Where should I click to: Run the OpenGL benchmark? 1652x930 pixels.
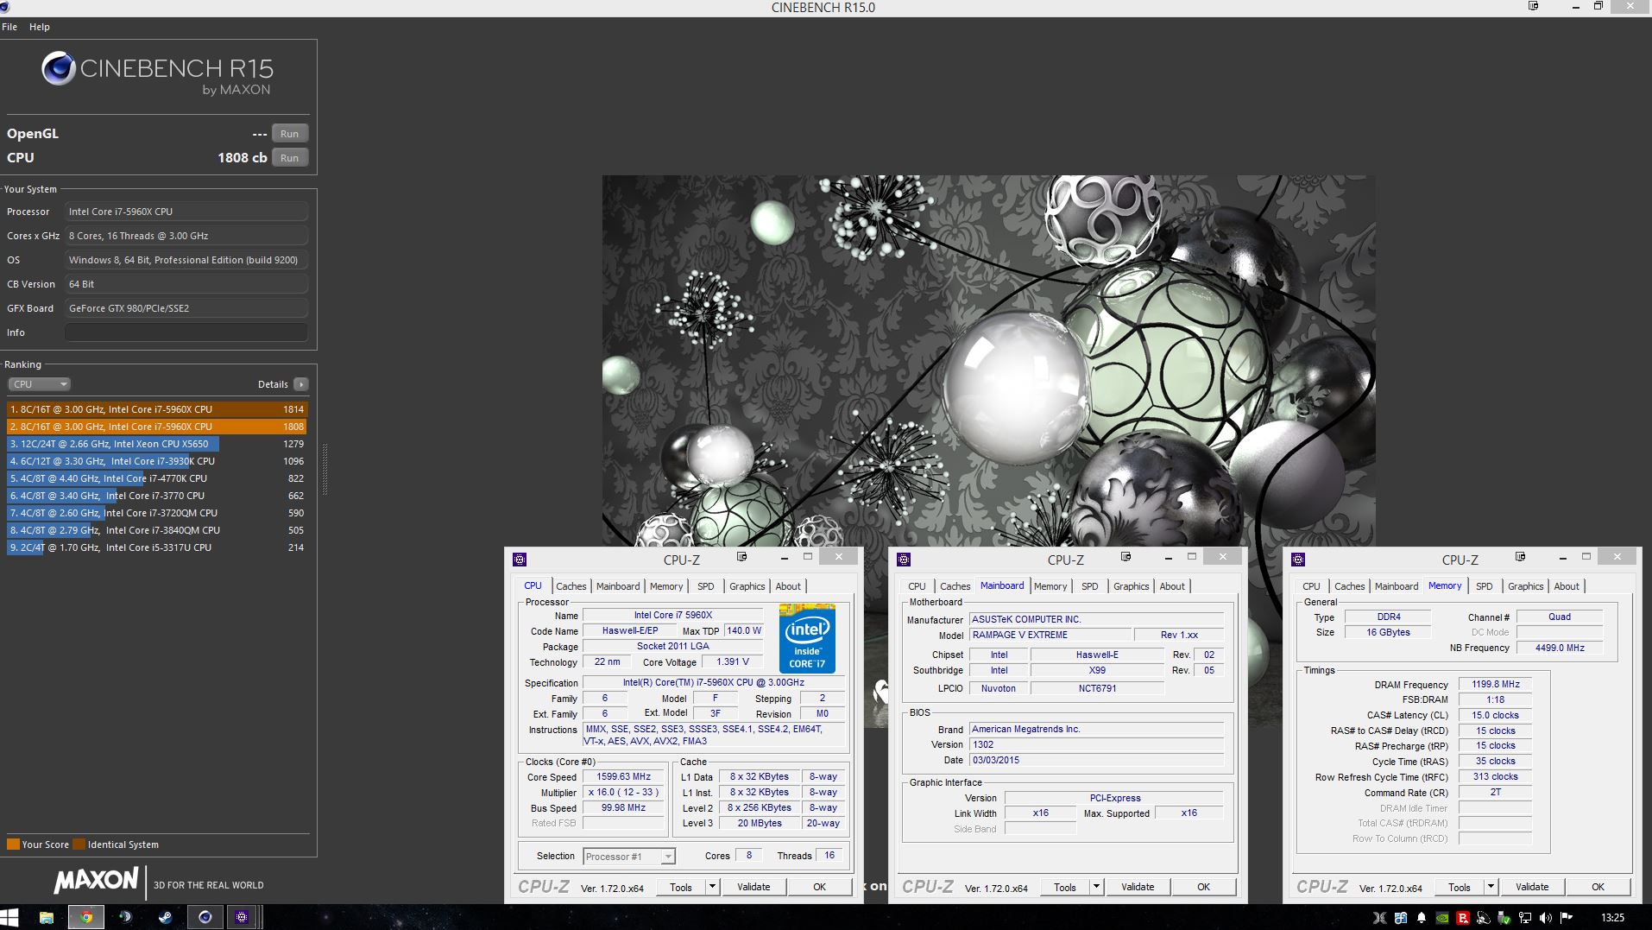290,134
